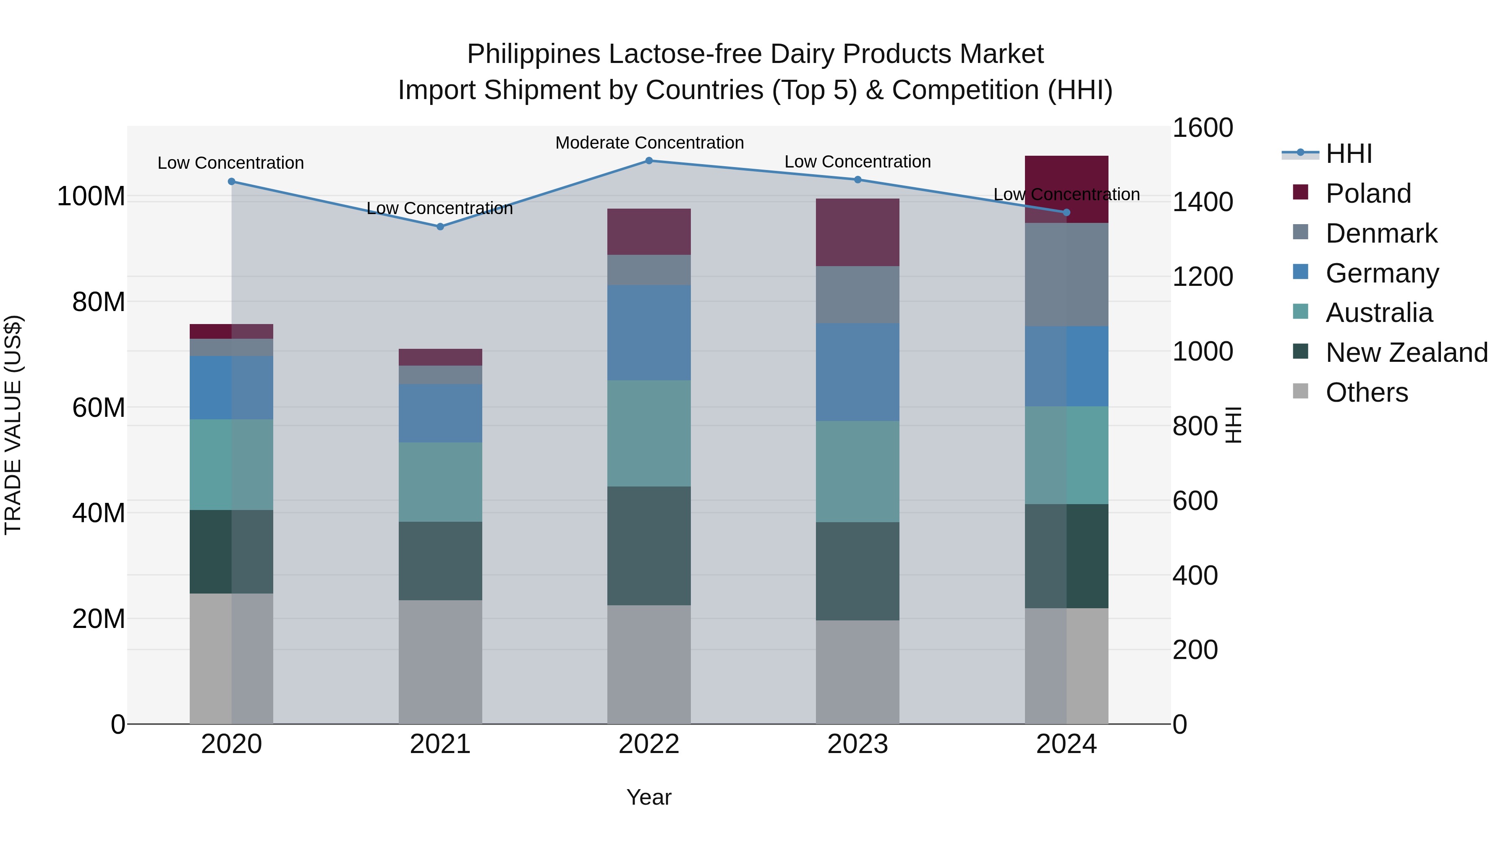The width and height of the screenshot is (1511, 850).
Task: Click the 'Moderate Concentration' annotation
Action: point(649,143)
